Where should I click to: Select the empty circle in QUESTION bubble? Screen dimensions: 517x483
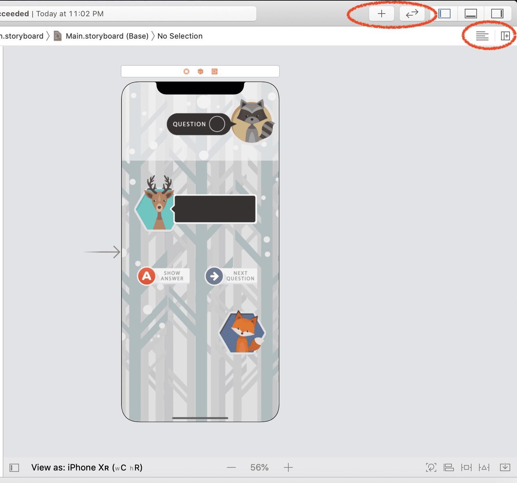click(217, 124)
